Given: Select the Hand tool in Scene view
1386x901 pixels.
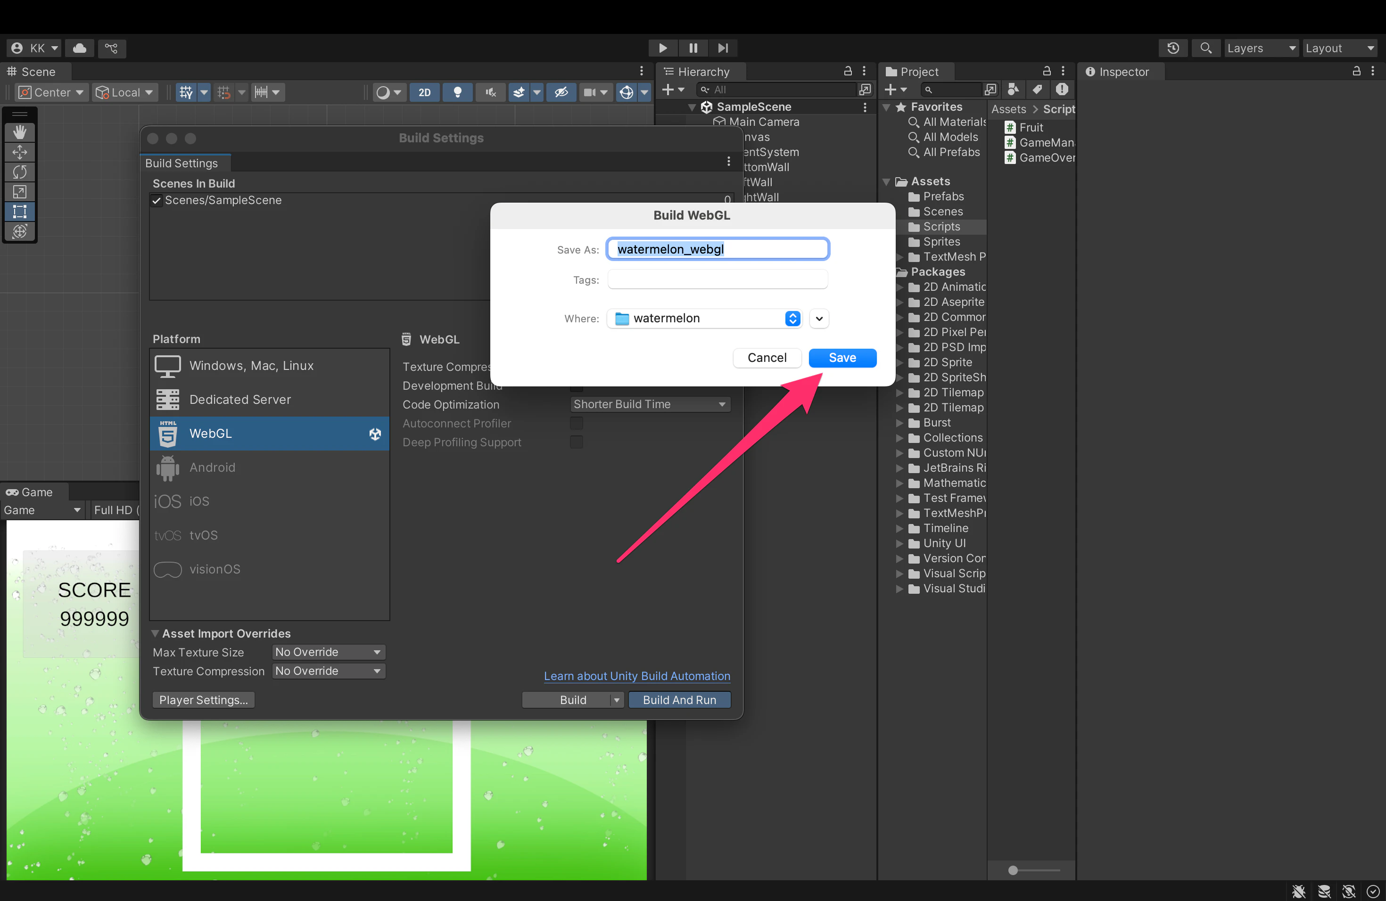Looking at the screenshot, I should pyautogui.click(x=20, y=132).
